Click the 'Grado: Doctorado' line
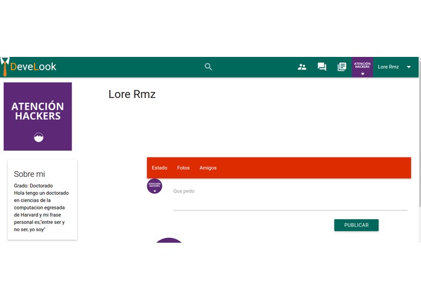The image size is (421, 299). [x=33, y=186]
